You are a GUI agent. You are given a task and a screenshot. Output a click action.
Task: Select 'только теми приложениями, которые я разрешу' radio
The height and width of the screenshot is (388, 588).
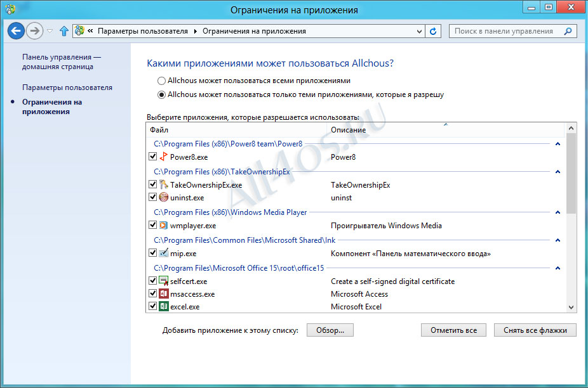pyautogui.click(x=161, y=94)
